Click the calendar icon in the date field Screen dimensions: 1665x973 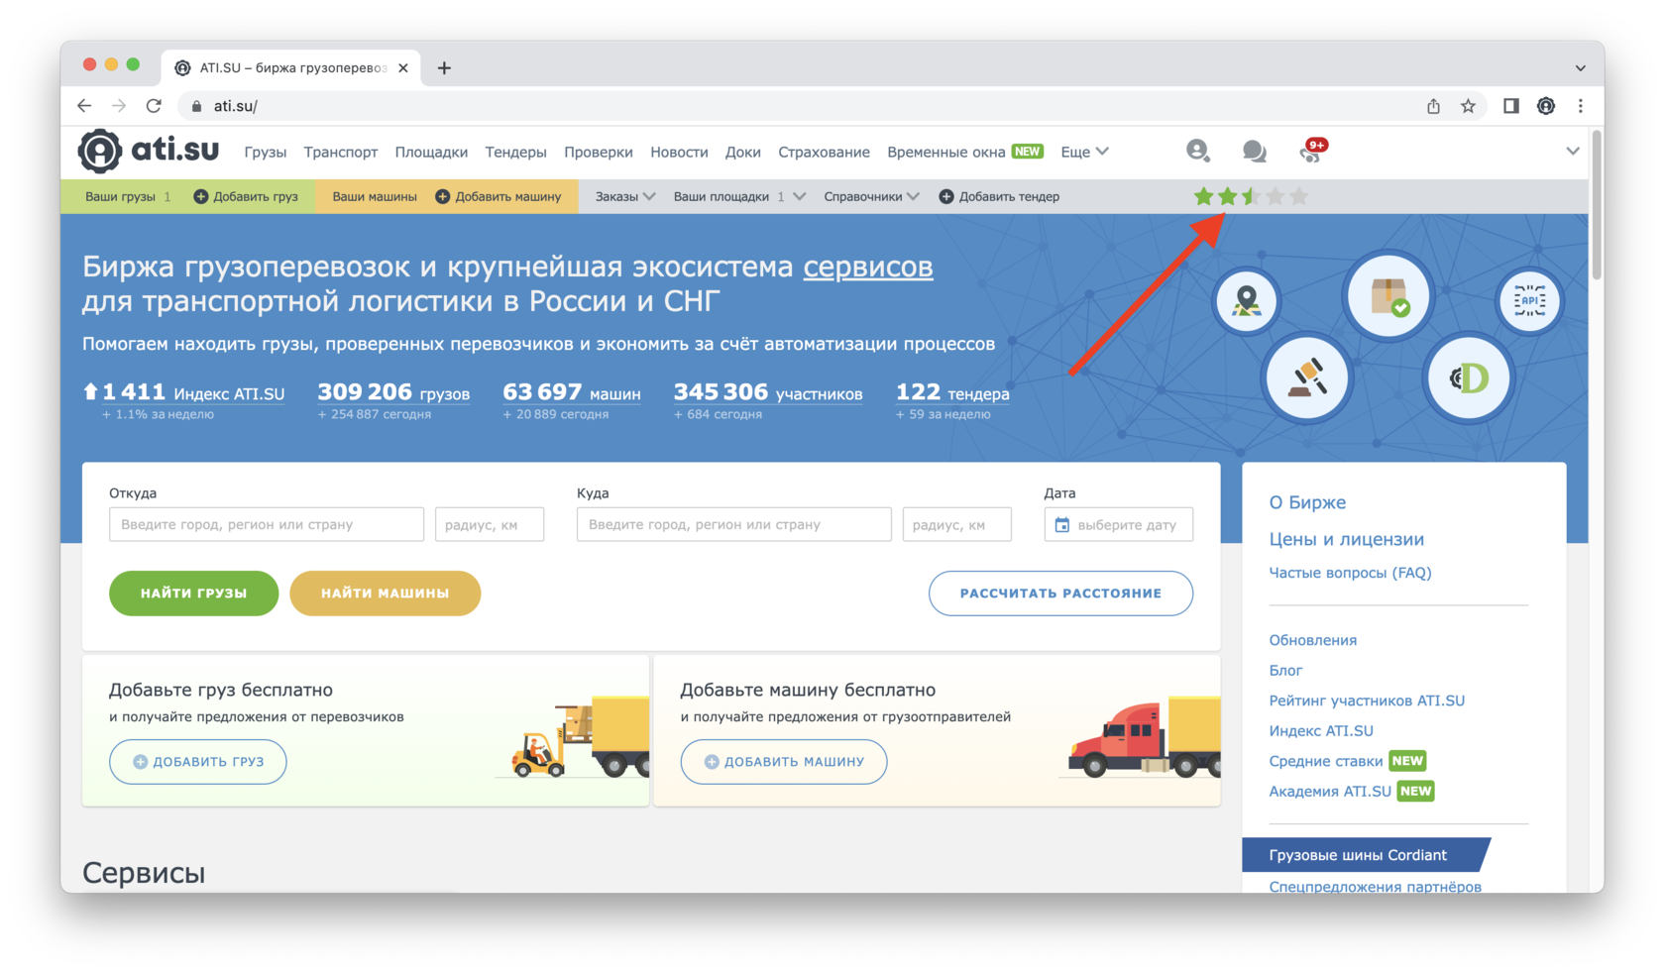tap(1061, 524)
